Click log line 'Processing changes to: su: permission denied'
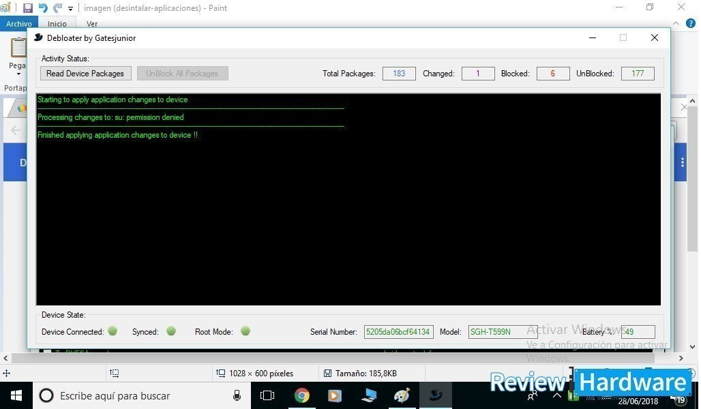The height and width of the screenshot is (409, 701). coord(110,117)
